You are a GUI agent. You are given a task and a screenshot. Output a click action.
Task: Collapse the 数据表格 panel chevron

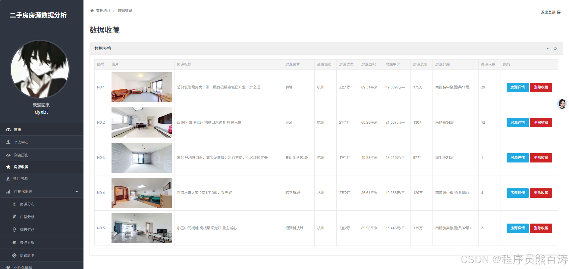click(x=548, y=48)
